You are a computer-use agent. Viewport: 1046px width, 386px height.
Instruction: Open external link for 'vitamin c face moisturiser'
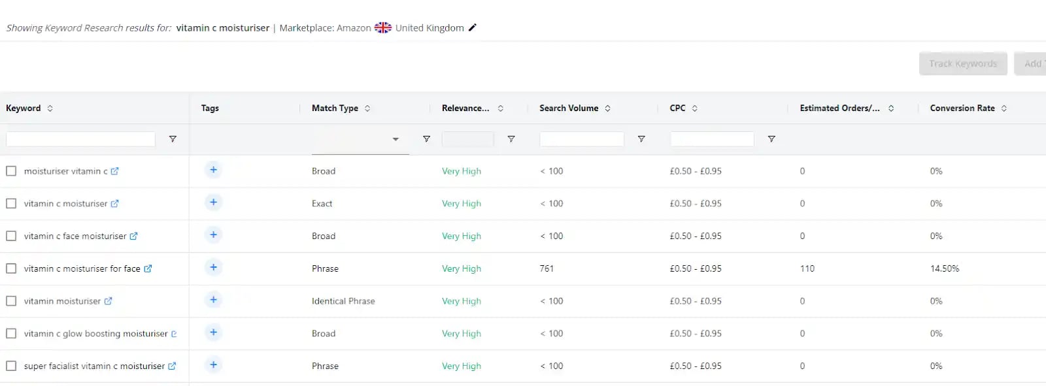(133, 236)
